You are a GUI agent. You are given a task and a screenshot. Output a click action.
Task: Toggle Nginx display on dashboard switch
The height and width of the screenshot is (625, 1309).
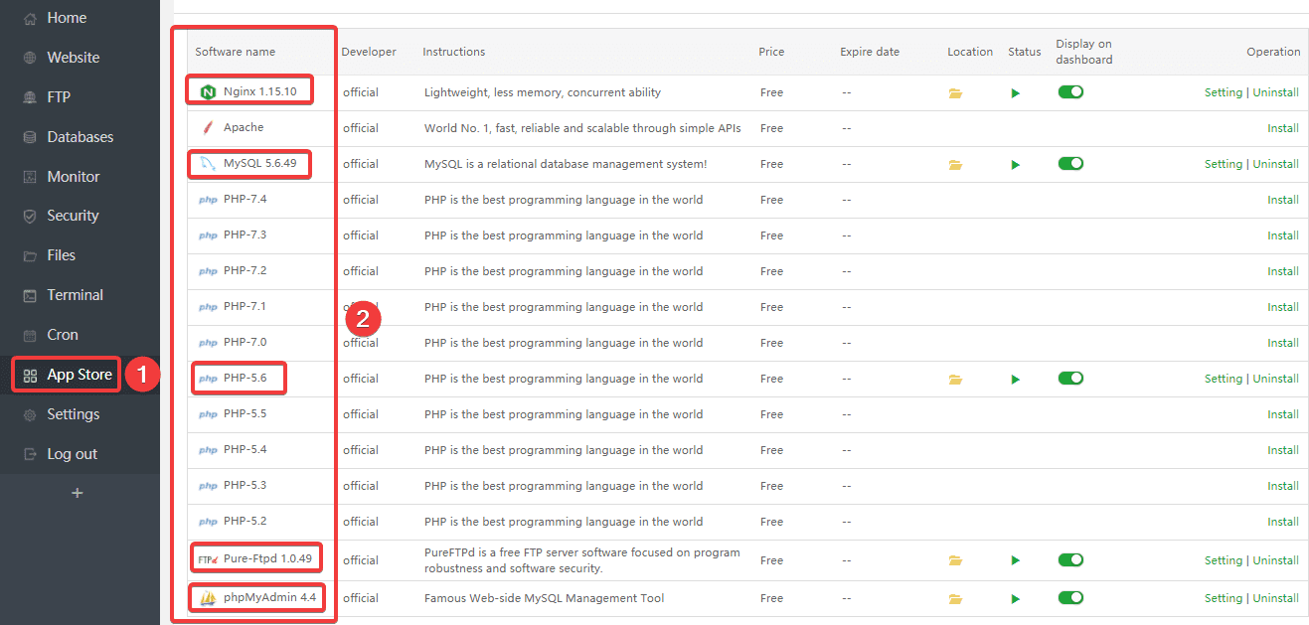coord(1070,92)
